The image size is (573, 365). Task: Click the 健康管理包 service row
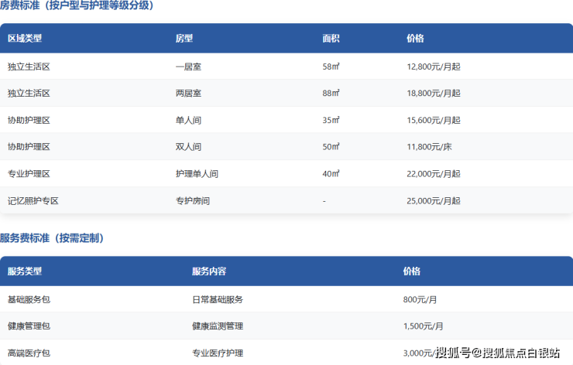pos(29,326)
